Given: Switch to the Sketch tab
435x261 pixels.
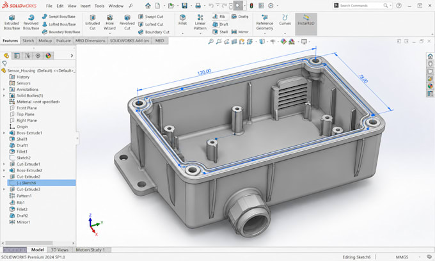Looking at the screenshot, I should click(x=28, y=41).
